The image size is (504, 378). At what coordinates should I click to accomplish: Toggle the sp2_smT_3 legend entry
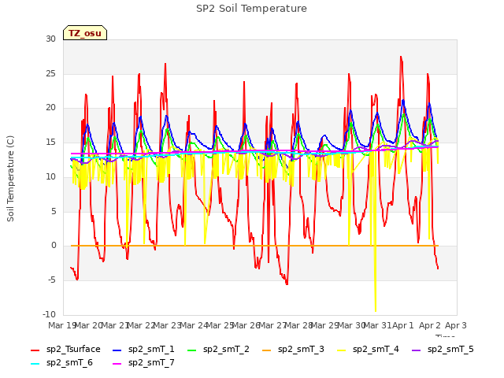pos(293,350)
